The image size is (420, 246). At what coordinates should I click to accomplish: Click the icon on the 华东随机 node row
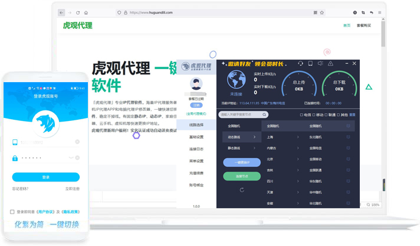pyautogui.click(x=348, y=181)
